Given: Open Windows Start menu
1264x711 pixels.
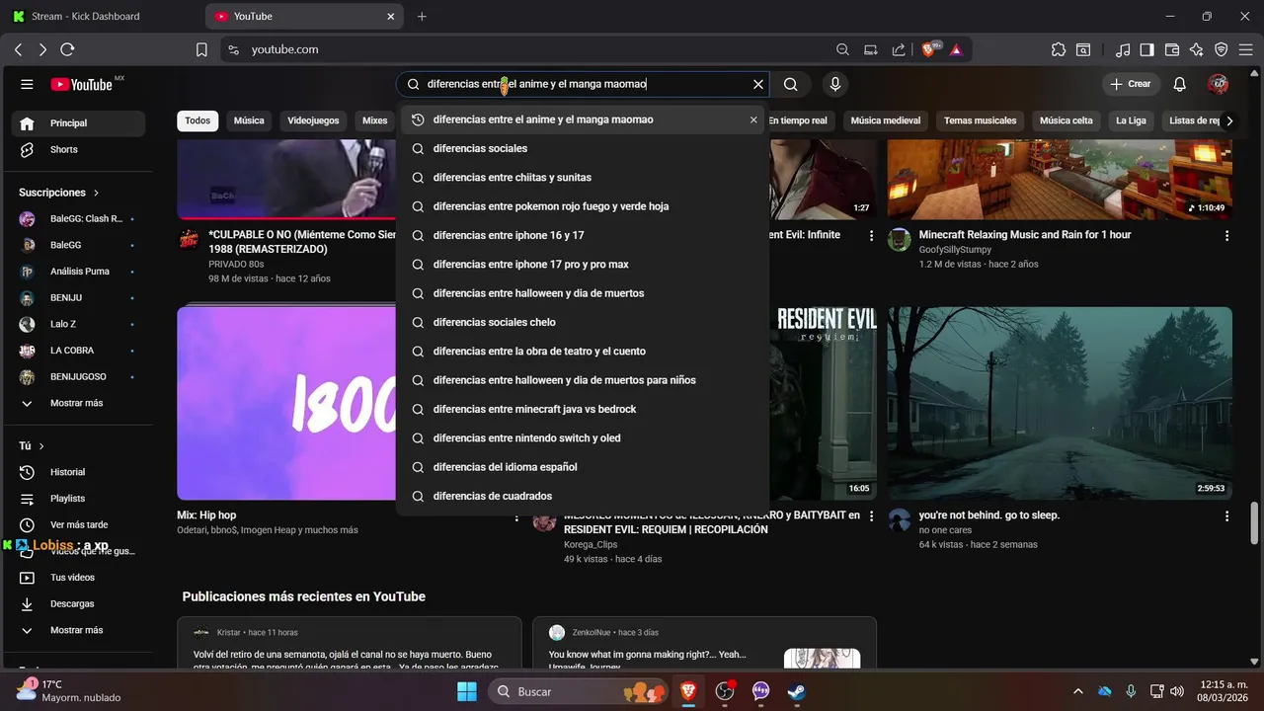Looking at the screenshot, I should point(467,691).
